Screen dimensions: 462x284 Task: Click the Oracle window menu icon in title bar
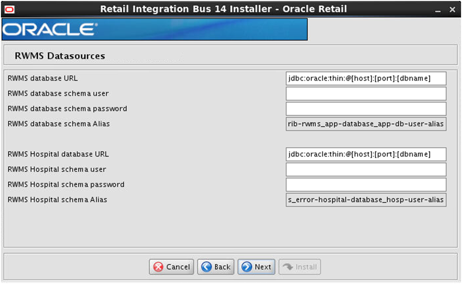[9, 10]
